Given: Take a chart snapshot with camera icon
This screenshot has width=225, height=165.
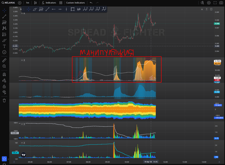Looking at the screenshot, I should (x=221, y=3).
